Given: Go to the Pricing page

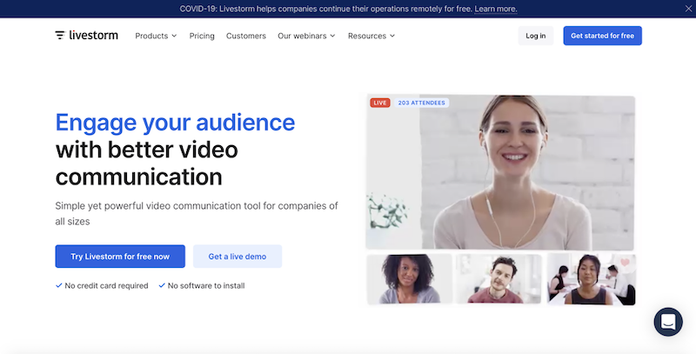Looking at the screenshot, I should [202, 36].
